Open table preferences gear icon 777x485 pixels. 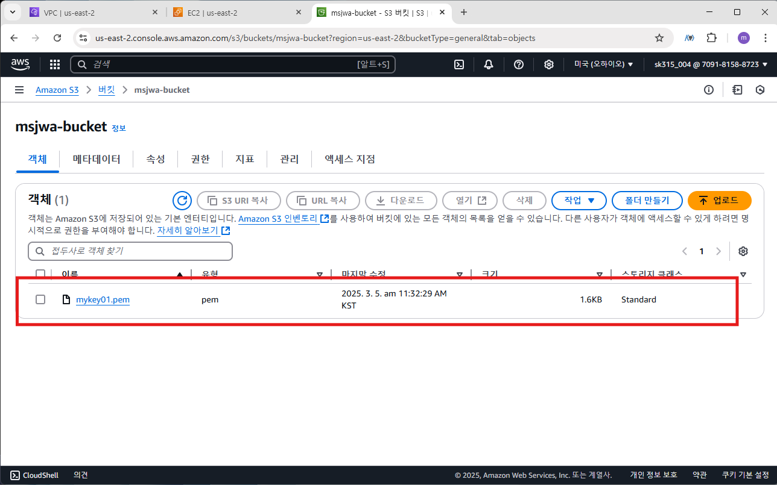coord(743,251)
